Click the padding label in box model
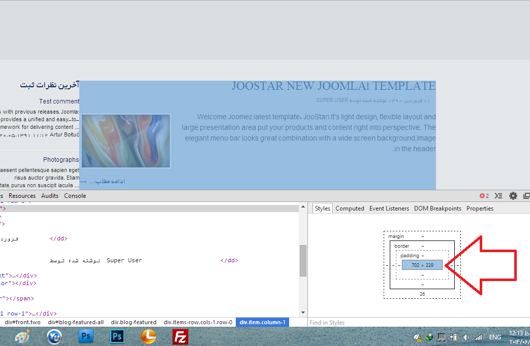Viewport: 530px width, 346px height. point(410,256)
